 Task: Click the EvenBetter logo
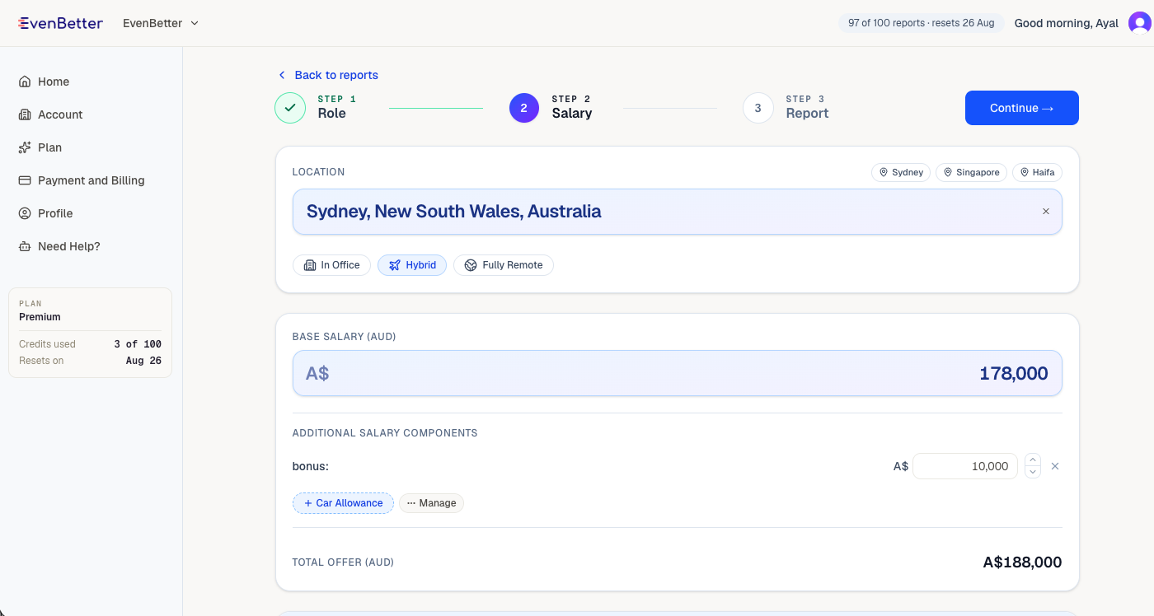tap(60, 23)
